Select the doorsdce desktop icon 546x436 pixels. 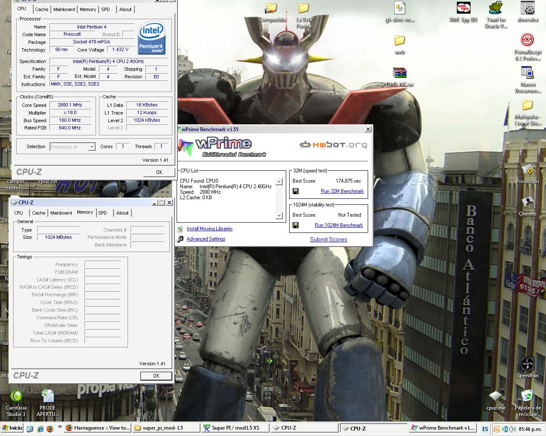click(x=528, y=12)
